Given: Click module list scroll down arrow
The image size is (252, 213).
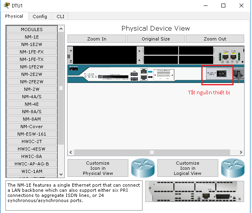Looking at the screenshot, I should tap(61, 174).
